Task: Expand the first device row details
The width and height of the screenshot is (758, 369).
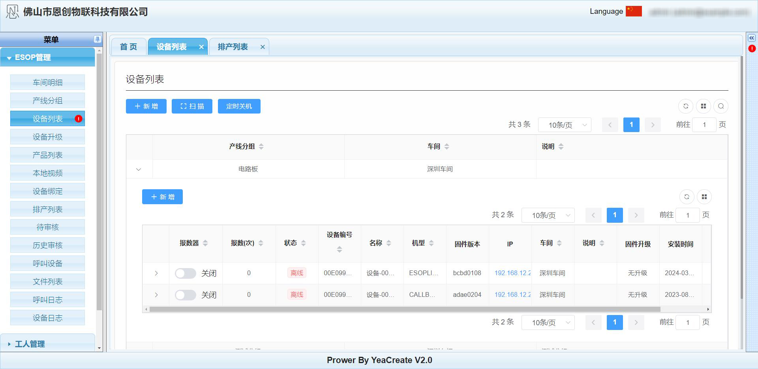Action: coord(156,273)
